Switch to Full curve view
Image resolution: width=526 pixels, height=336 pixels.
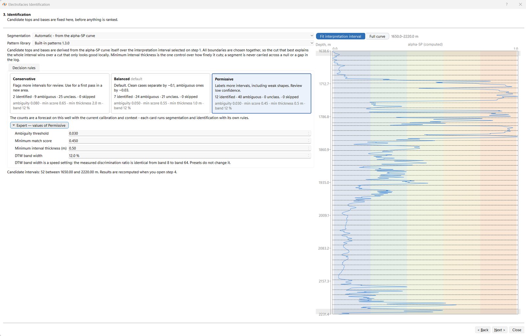377,36
